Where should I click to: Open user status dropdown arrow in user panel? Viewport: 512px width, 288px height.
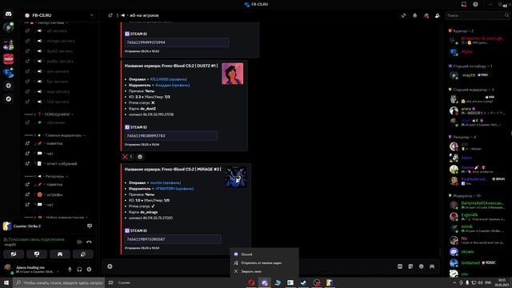point(58,271)
